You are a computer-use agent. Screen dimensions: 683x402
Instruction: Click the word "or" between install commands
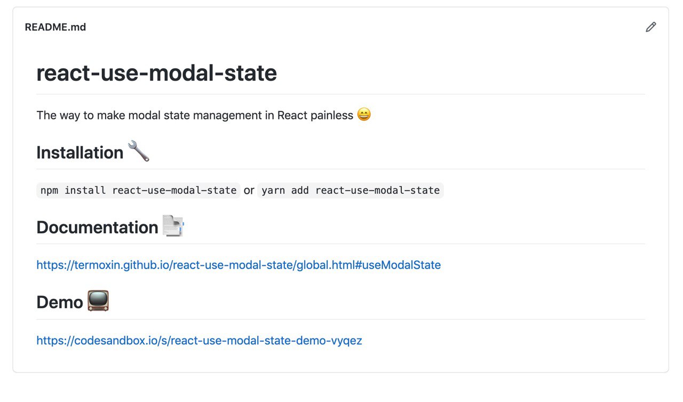(x=249, y=190)
